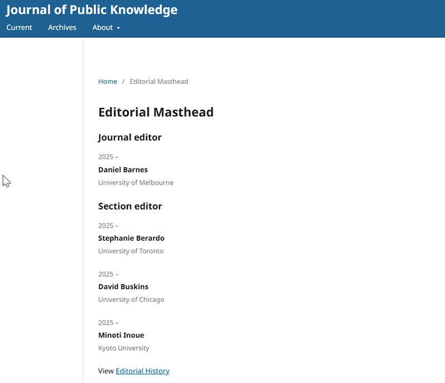
Task: View the Editorial History link
Action: click(142, 371)
